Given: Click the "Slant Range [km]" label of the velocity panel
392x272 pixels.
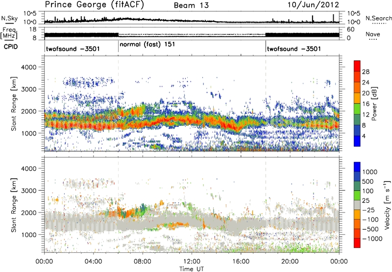Looking at the screenshot, I should 14,205.
